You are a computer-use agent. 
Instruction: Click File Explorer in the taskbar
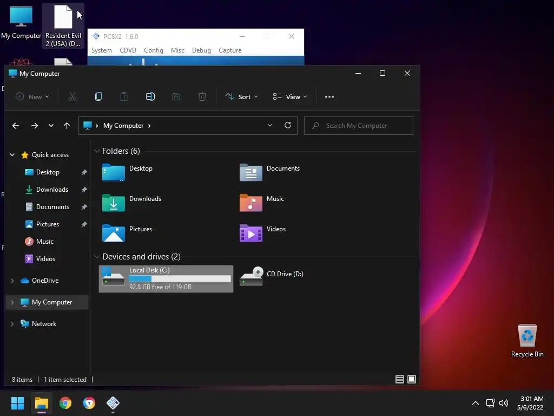[x=41, y=403]
